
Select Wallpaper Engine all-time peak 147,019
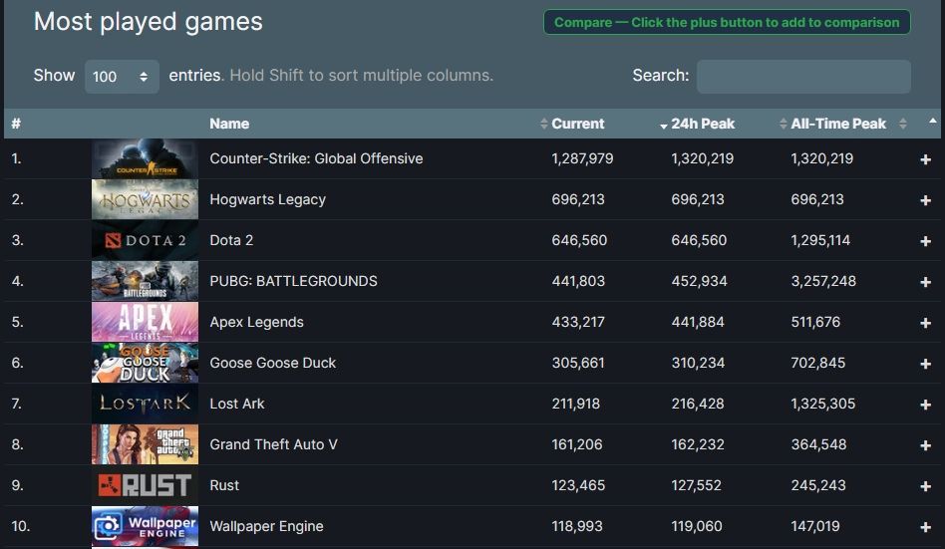pos(814,526)
